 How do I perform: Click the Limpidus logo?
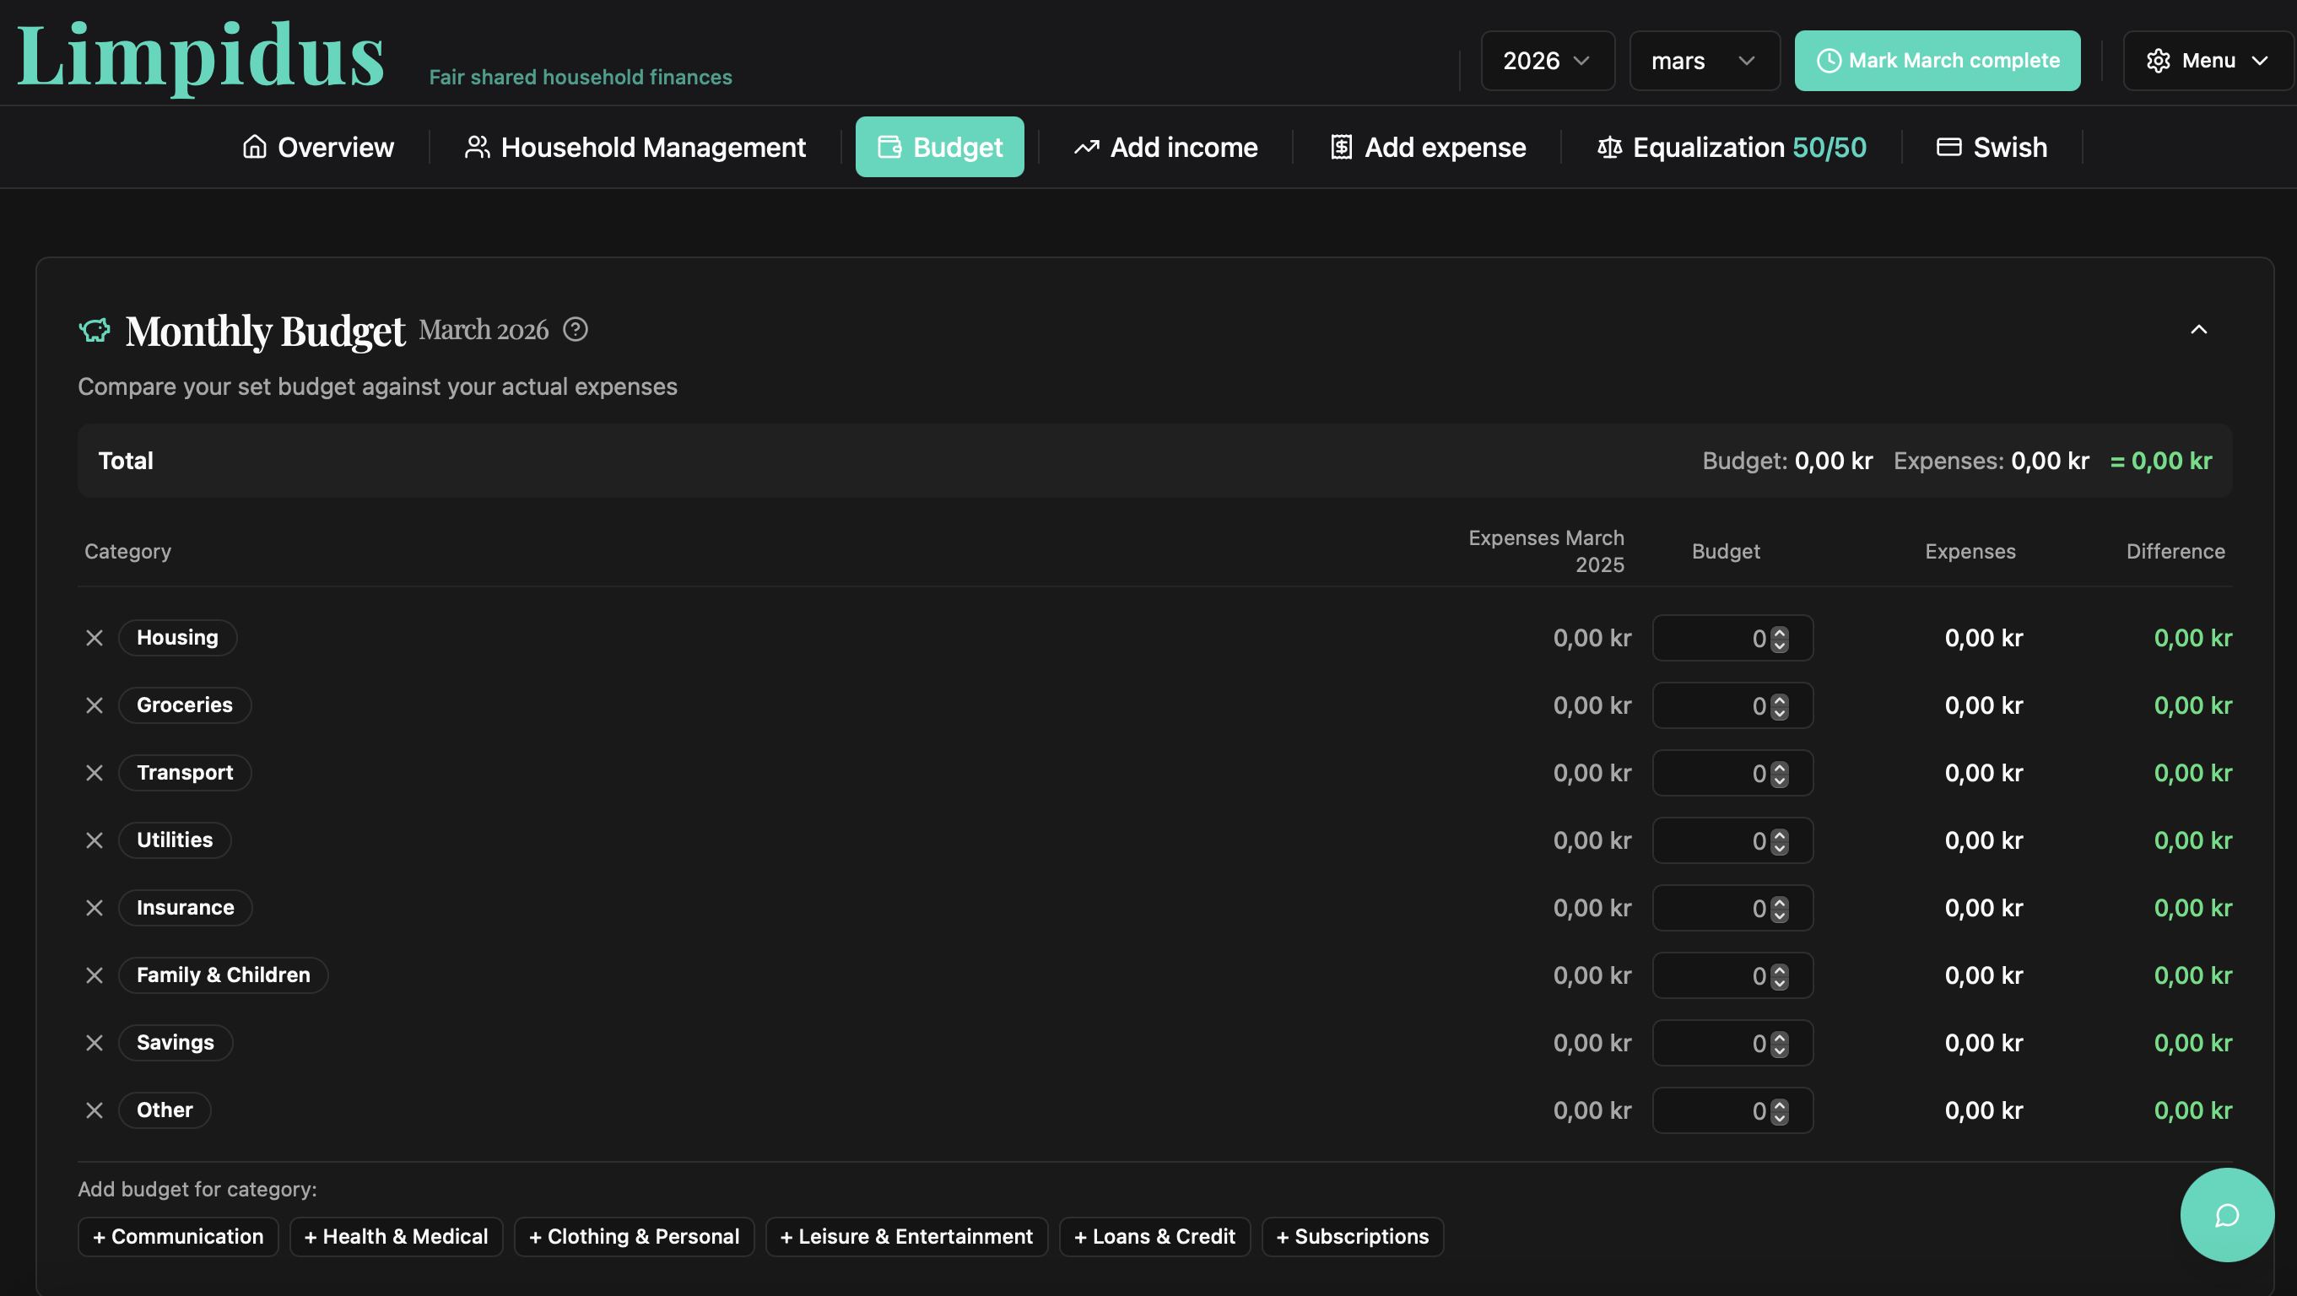[201, 55]
